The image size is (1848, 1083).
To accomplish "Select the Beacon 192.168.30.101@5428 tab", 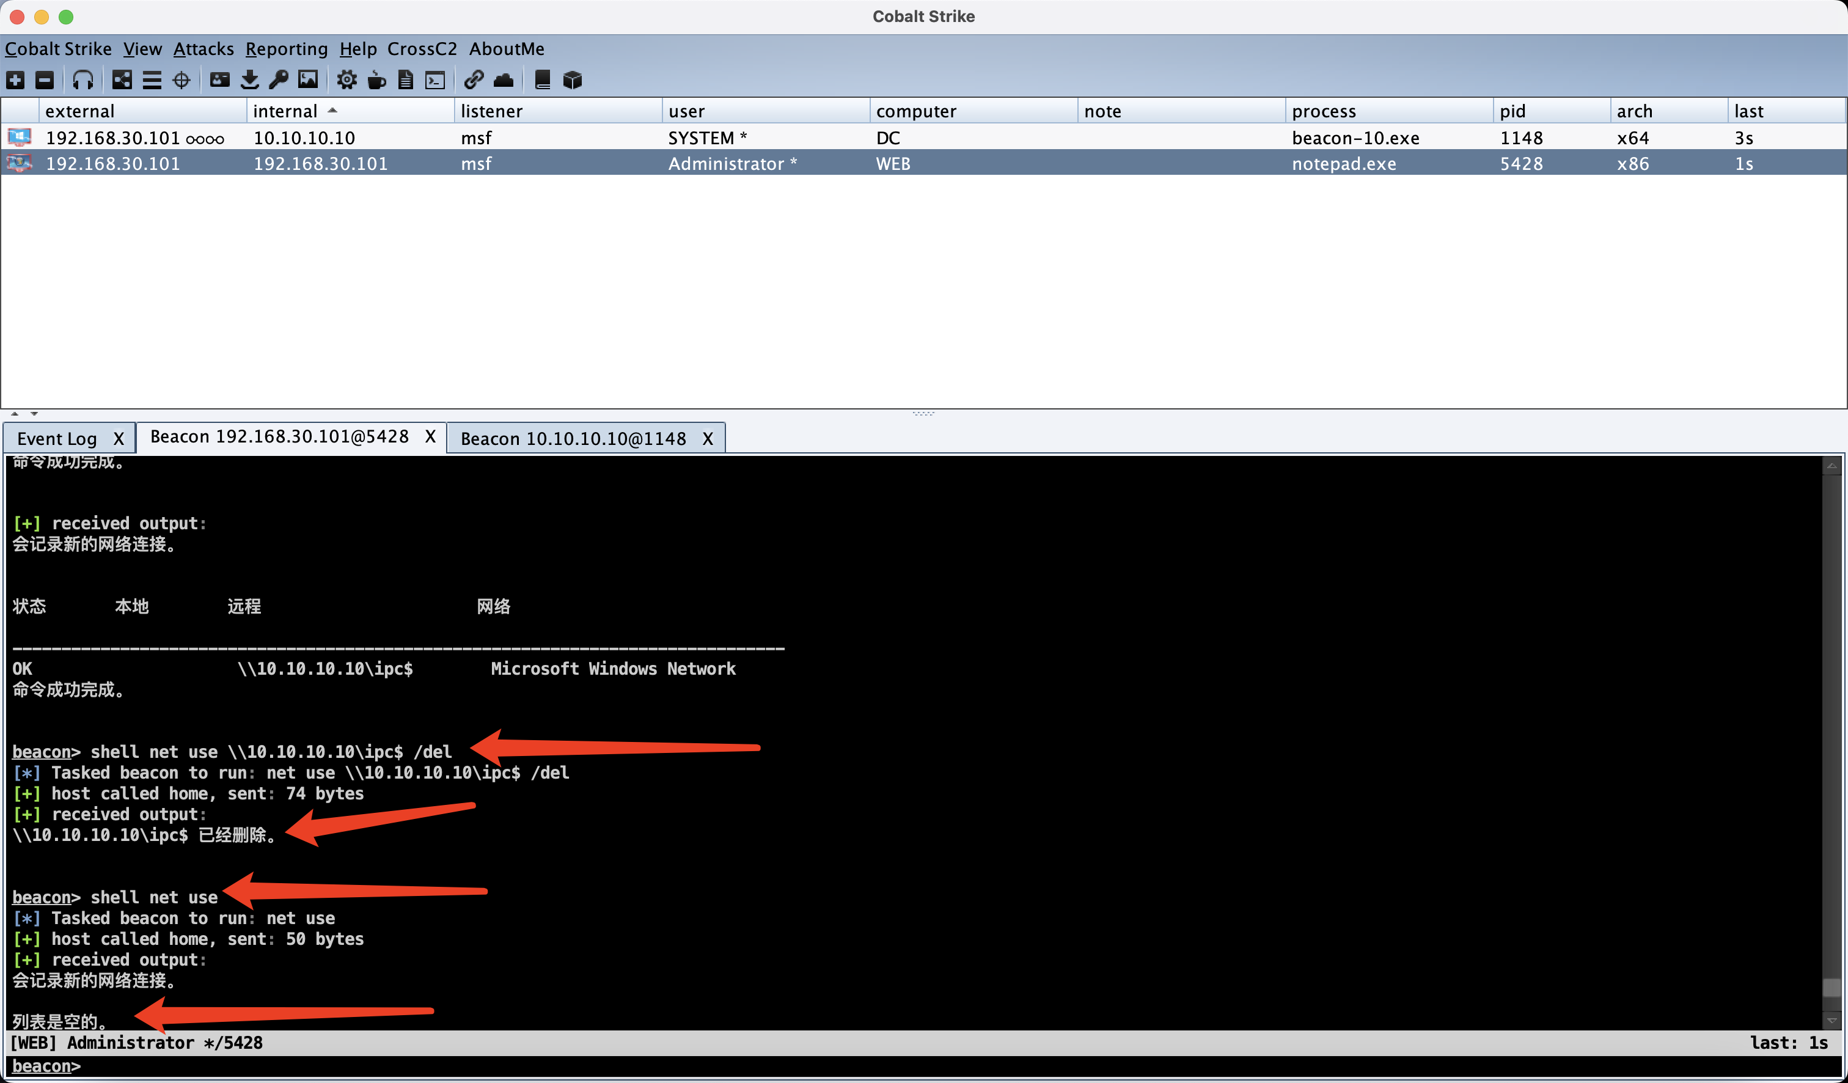I will coord(279,436).
